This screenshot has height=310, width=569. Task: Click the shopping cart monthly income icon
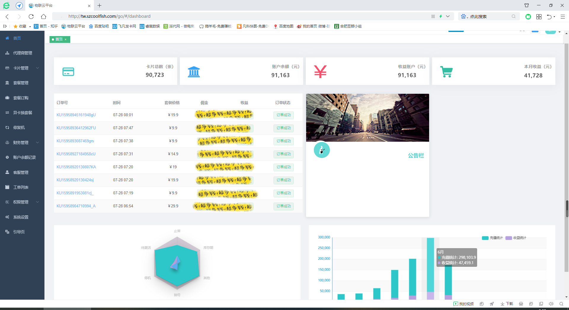[x=446, y=72]
